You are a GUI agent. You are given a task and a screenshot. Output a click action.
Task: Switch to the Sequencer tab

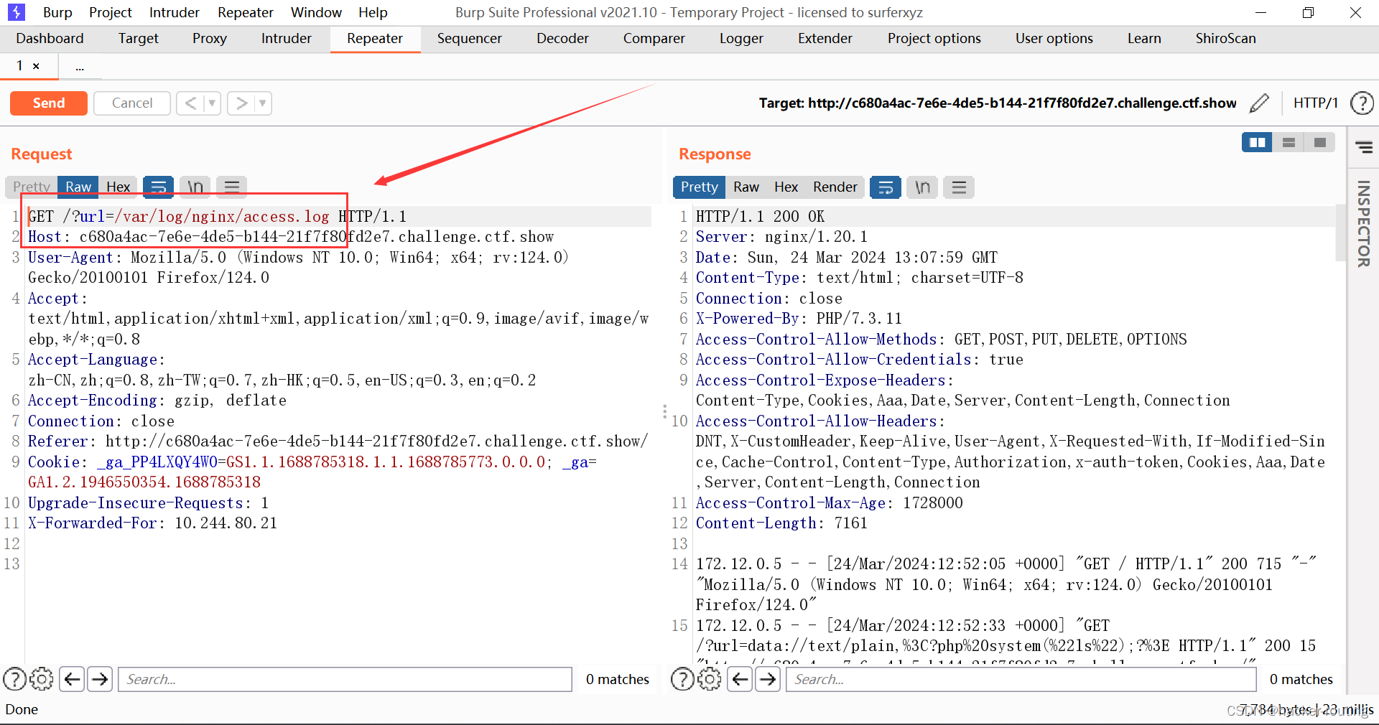(x=470, y=39)
